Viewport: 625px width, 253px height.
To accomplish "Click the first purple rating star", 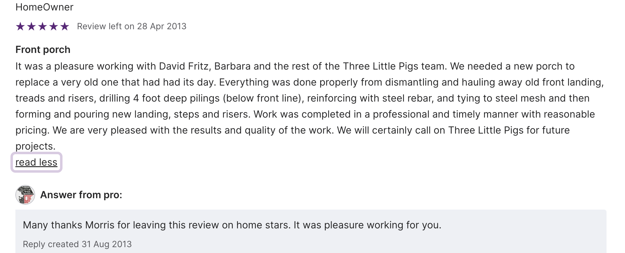I will tap(20, 26).
